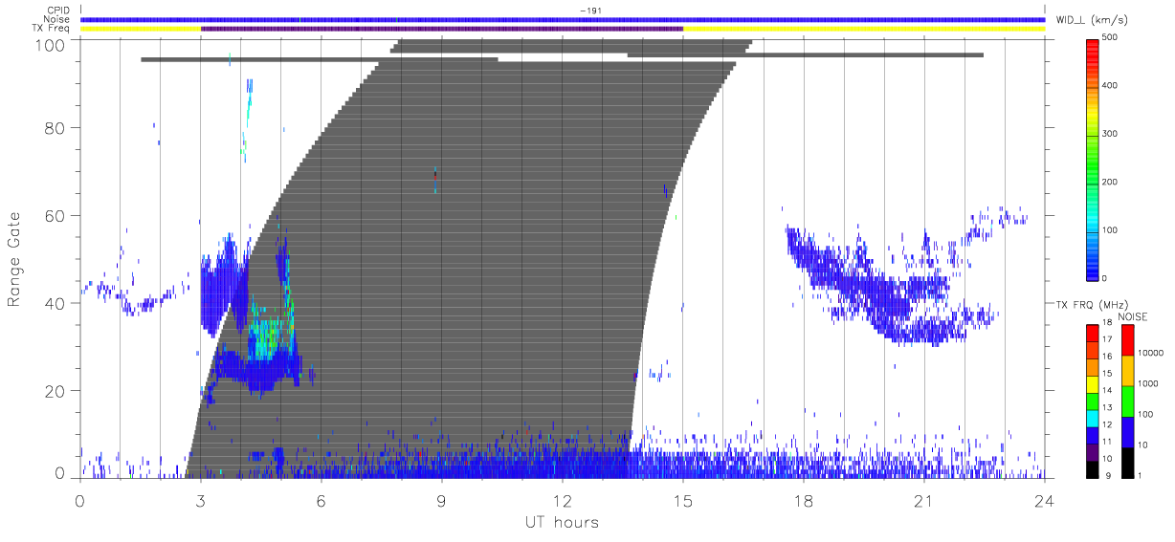This screenshot has height=542, width=1175.
Task: Click the blue Noise strip above the plot
Action: point(563,19)
